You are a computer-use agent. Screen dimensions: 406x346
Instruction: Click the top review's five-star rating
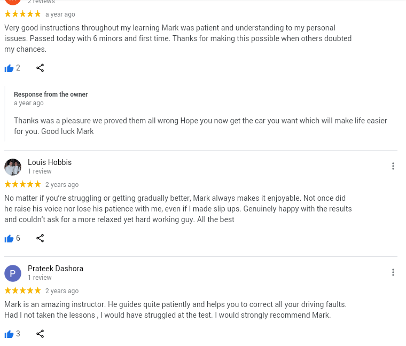click(22, 14)
